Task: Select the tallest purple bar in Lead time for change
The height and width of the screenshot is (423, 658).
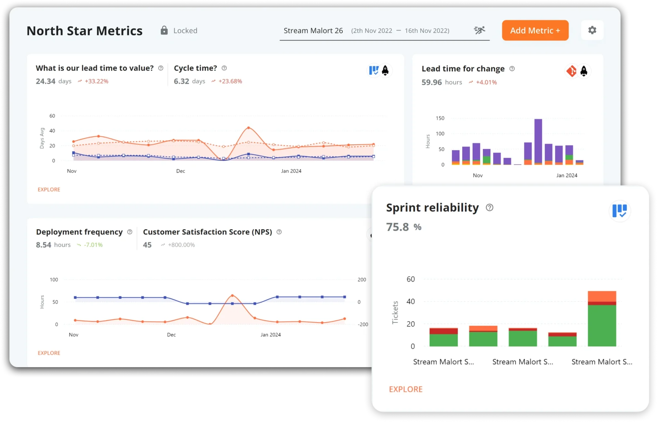Action: click(538, 141)
